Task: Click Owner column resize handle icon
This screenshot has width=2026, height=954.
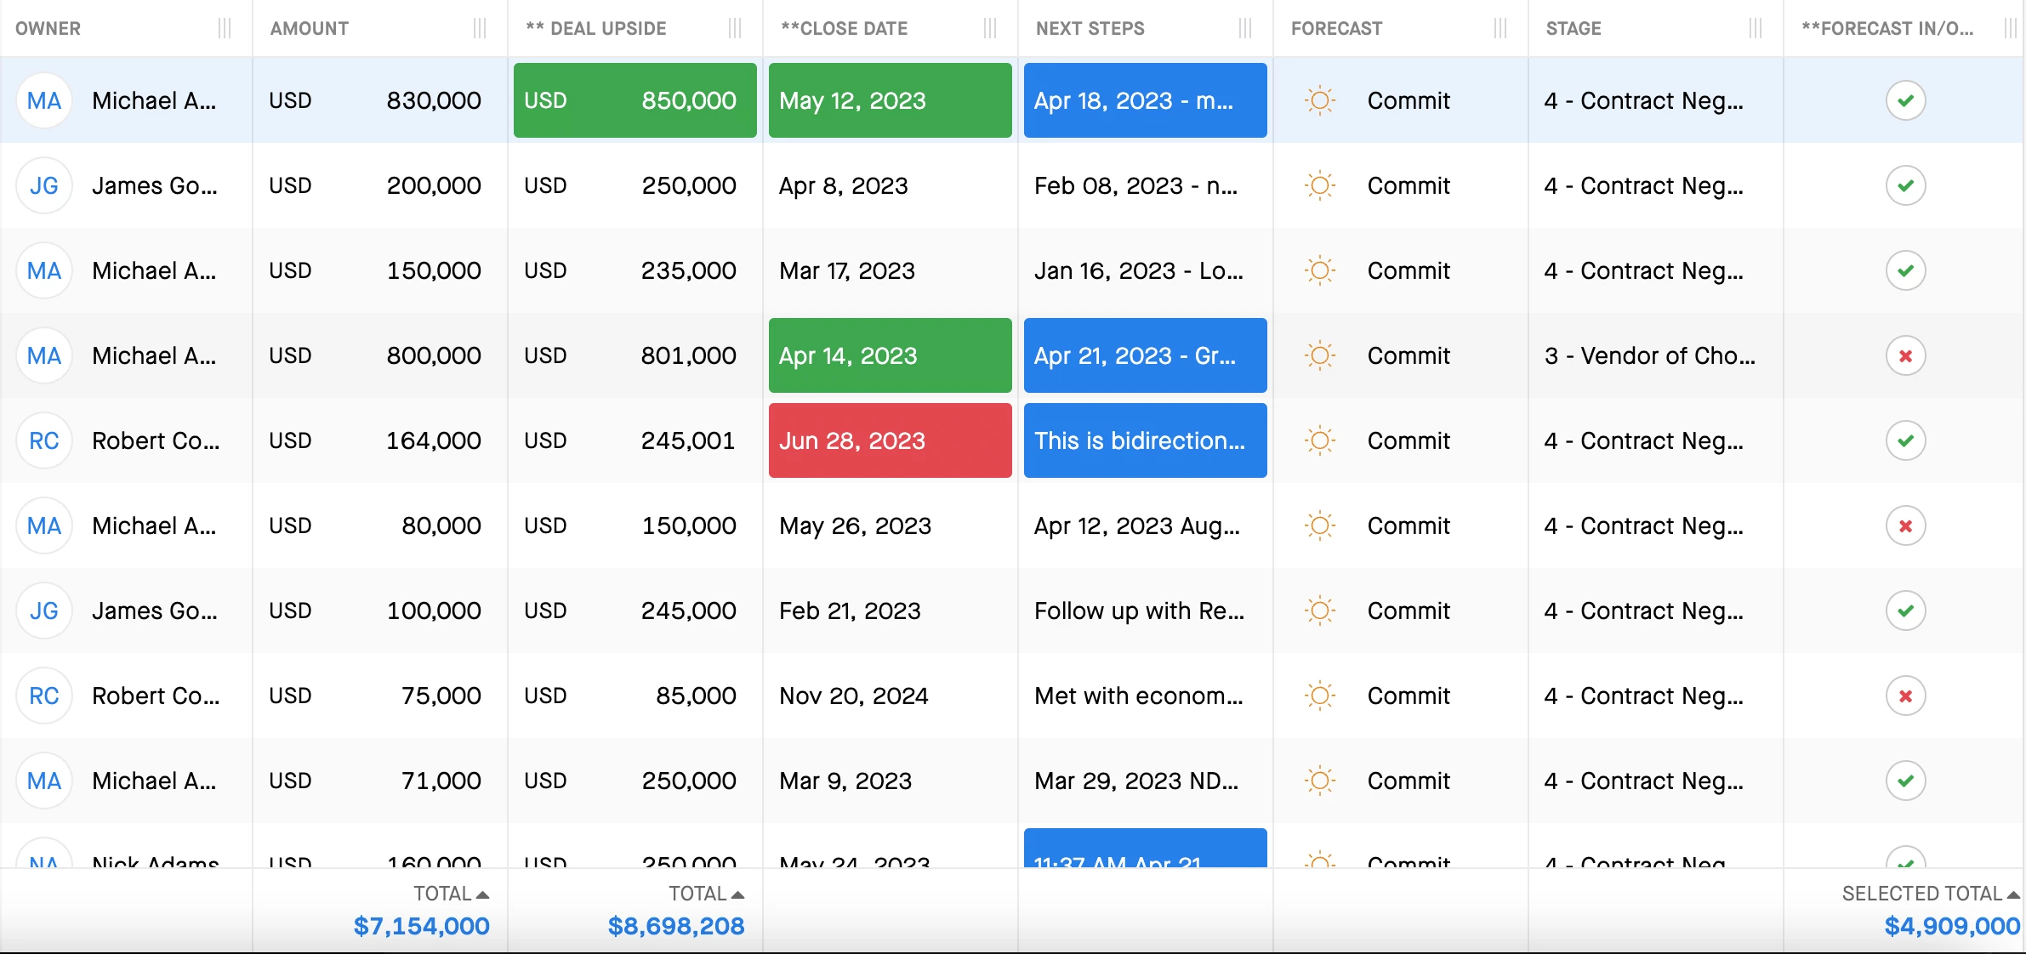Action: pos(225,28)
